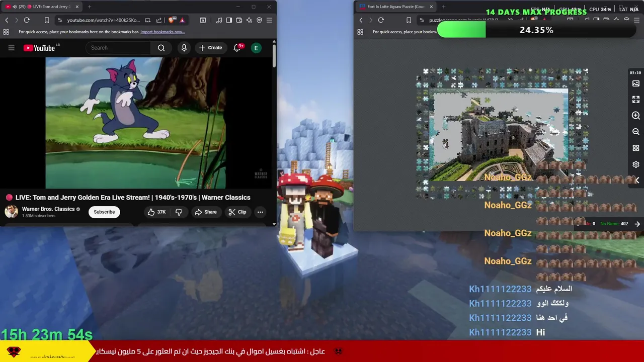Open the YouTube guide hamburger menu
Screen dimensions: 644x362
[x=11, y=48]
